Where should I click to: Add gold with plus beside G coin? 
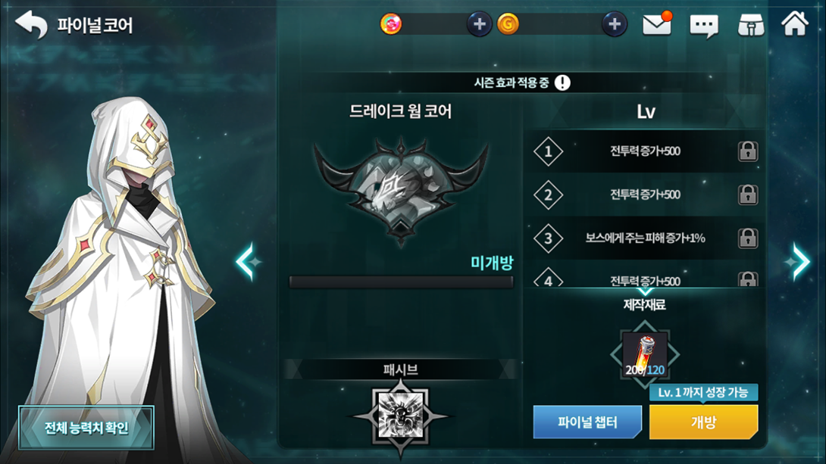(615, 24)
